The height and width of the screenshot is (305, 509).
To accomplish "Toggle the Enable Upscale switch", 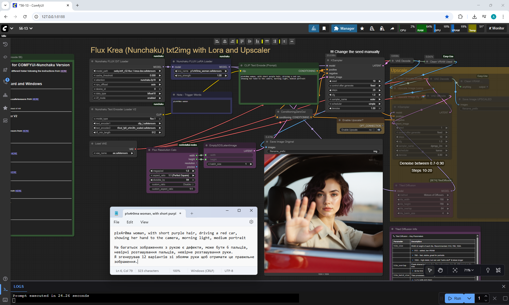I will coord(374,130).
